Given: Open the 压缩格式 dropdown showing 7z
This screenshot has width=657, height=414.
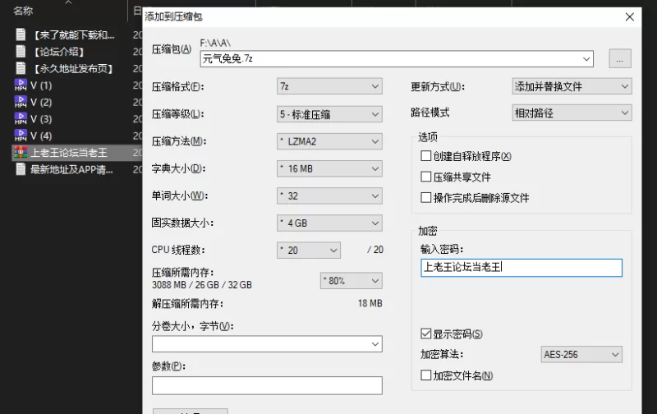Looking at the screenshot, I should point(329,86).
